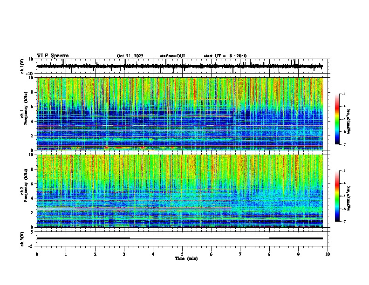Click the ch.1 waveform voltage trace panel
Screen dimensions: 369x285
tap(183, 66)
